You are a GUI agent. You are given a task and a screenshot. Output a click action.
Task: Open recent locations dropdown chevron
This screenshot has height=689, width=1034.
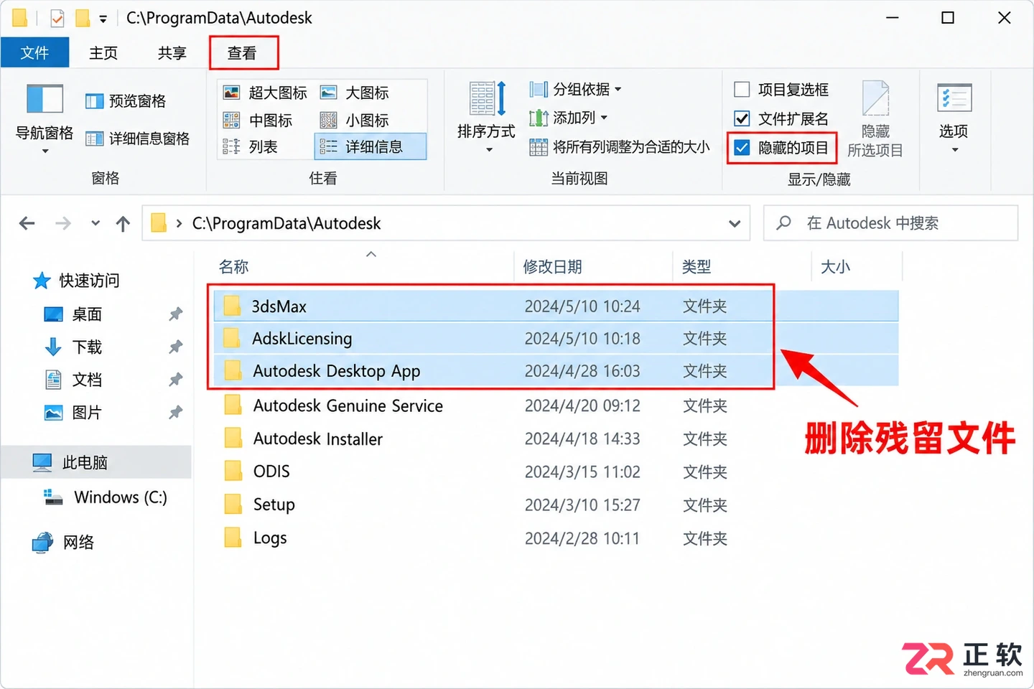[96, 223]
